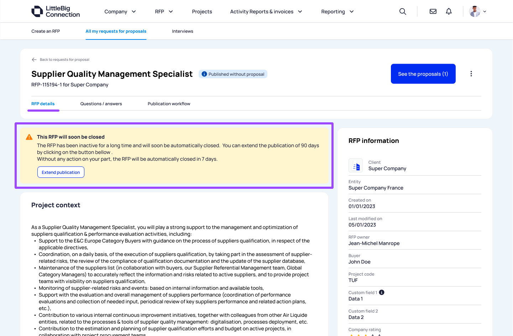
Task: Open the messages envelope icon
Action: (433, 11)
